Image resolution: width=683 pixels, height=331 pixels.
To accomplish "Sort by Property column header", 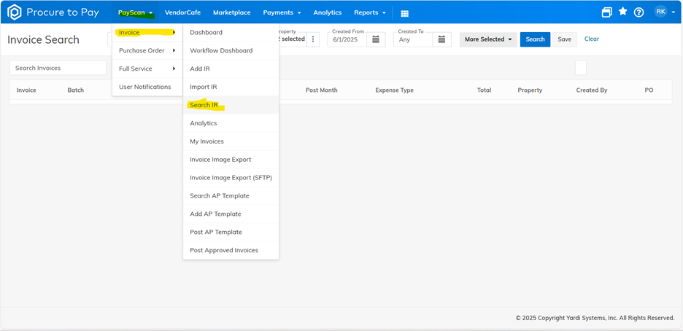I will [x=530, y=90].
